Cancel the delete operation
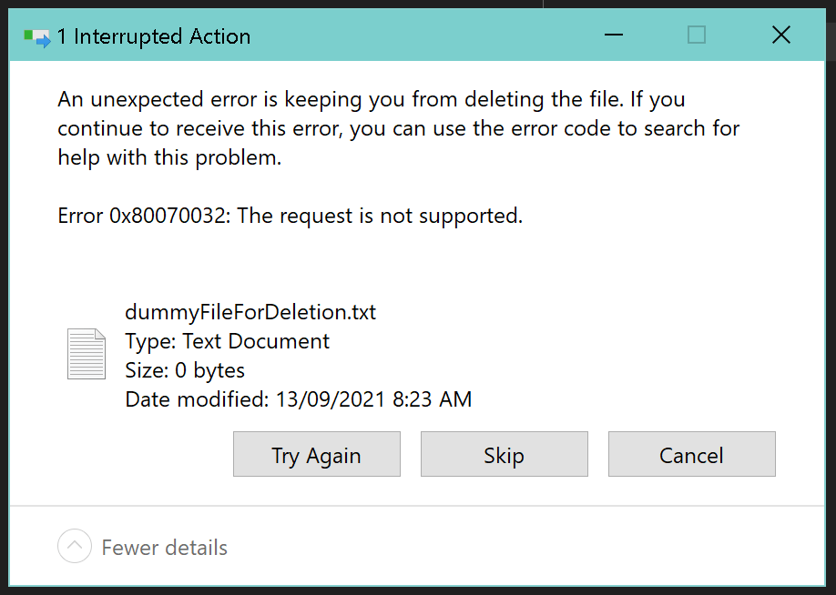This screenshot has width=836, height=595. pos(691,455)
